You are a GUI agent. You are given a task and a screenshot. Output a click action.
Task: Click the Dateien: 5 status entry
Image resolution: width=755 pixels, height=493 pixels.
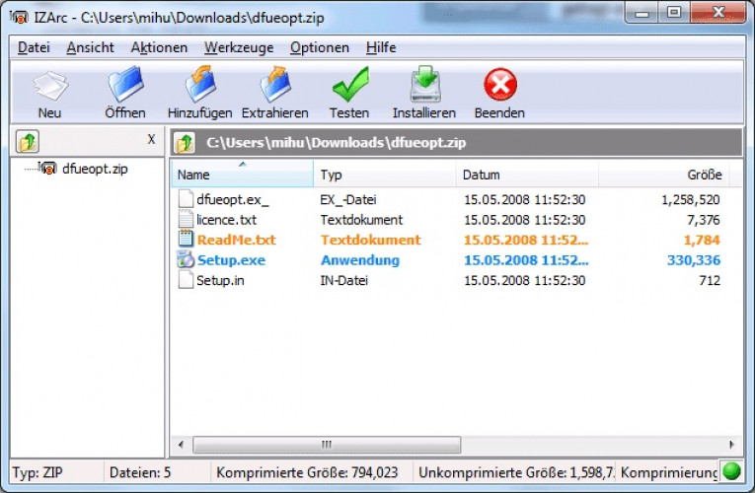click(x=140, y=472)
